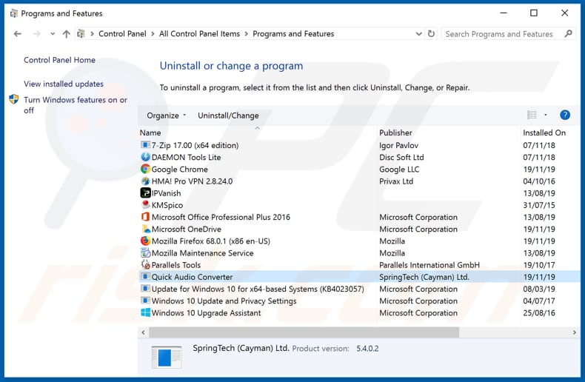
Task: Click the HMA! Pro VPN icon
Action: point(145,181)
